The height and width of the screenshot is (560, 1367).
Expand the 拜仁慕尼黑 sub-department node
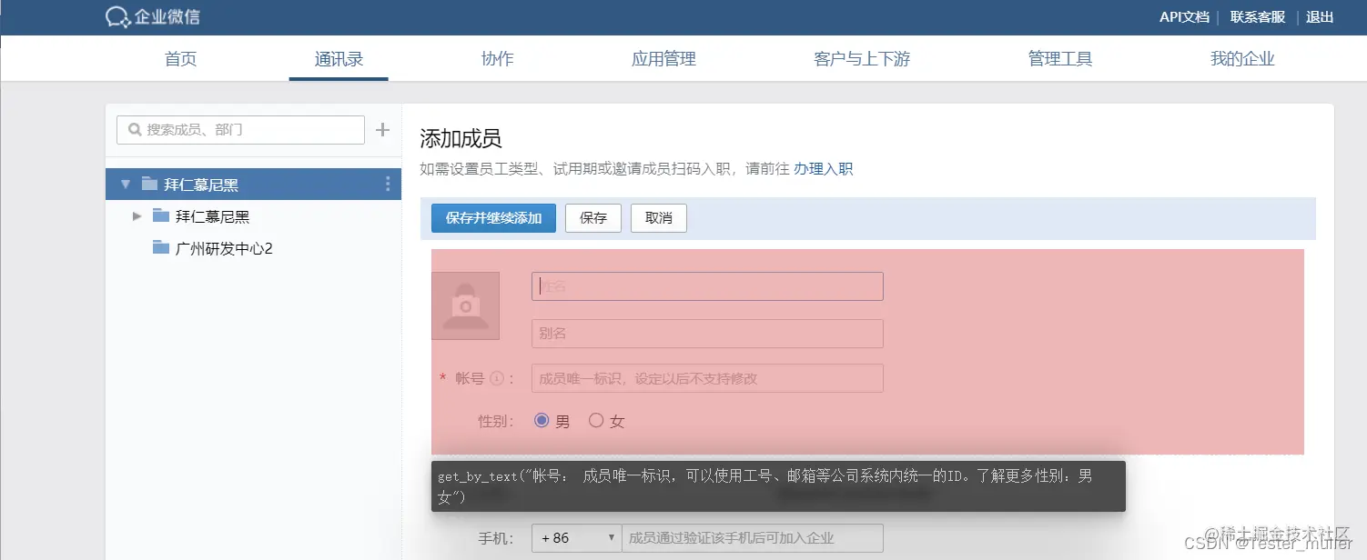coord(137,215)
